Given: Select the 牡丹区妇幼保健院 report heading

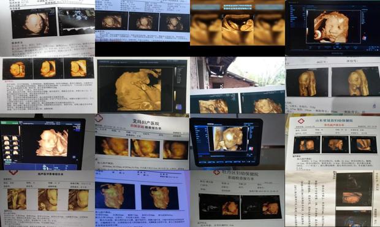Looking at the screenshot, I should pos(240,174).
